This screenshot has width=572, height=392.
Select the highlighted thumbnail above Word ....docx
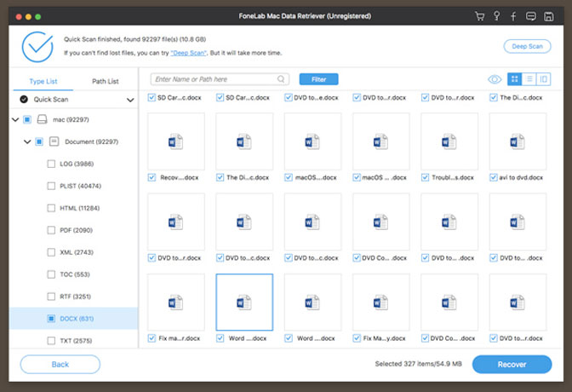pyautogui.click(x=244, y=303)
